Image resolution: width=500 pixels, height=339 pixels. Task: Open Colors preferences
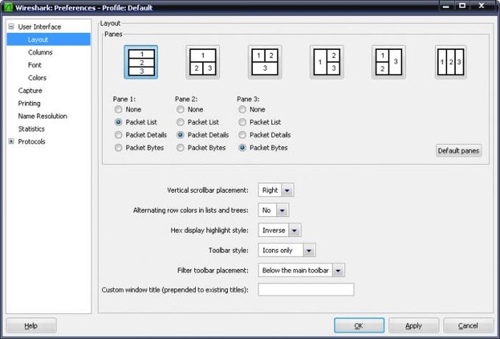point(37,78)
